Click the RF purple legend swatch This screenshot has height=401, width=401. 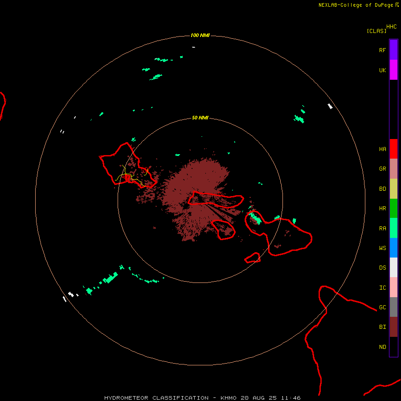[393, 50]
